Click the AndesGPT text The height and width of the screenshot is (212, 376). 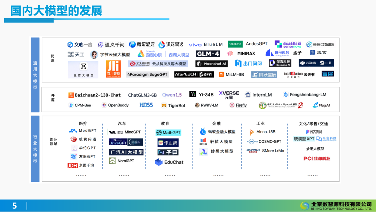[x=257, y=44]
